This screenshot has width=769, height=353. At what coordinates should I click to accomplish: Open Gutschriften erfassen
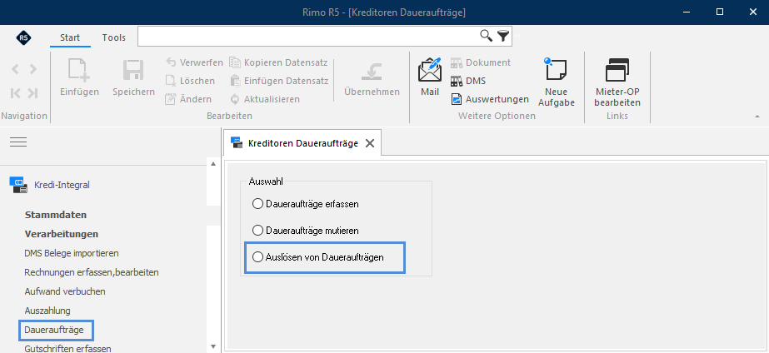click(x=67, y=349)
